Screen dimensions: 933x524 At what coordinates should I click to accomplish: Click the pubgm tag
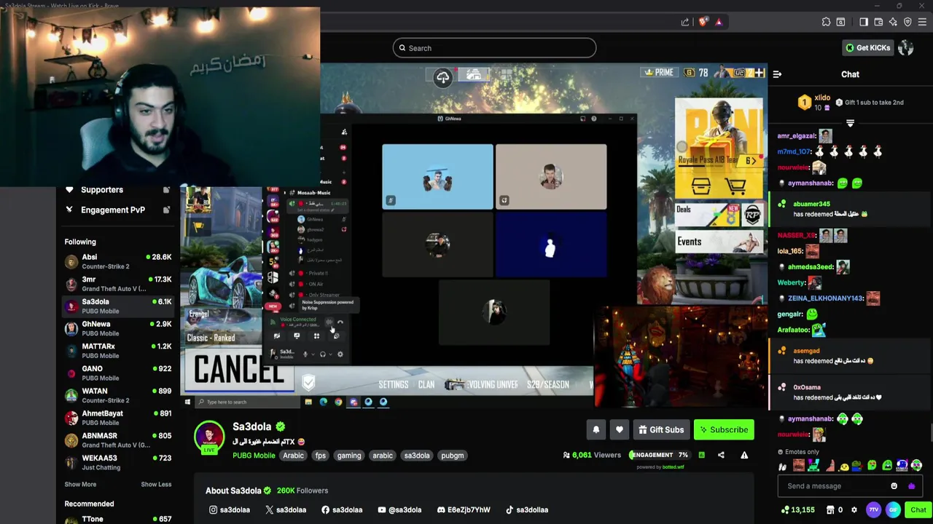tap(452, 456)
